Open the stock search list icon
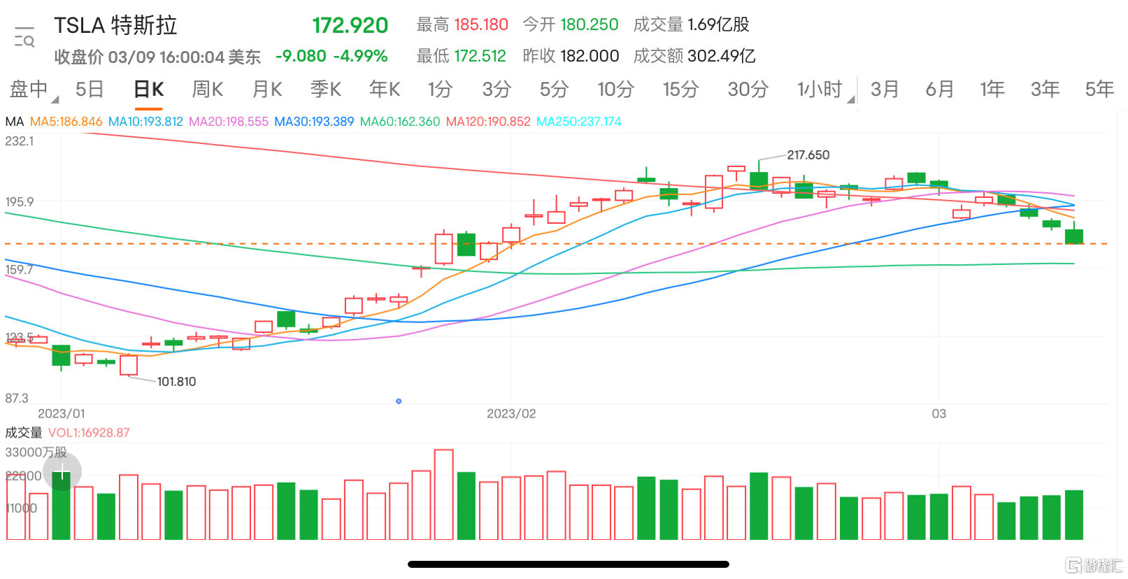 point(24,37)
